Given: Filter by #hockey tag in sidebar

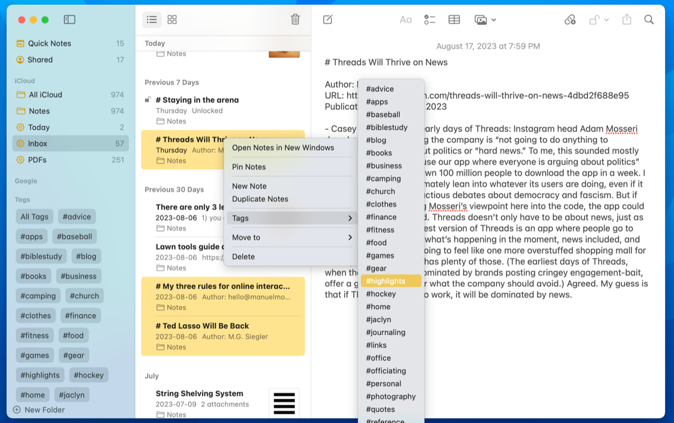Looking at the screenshot, I should (x=89, y=375).
